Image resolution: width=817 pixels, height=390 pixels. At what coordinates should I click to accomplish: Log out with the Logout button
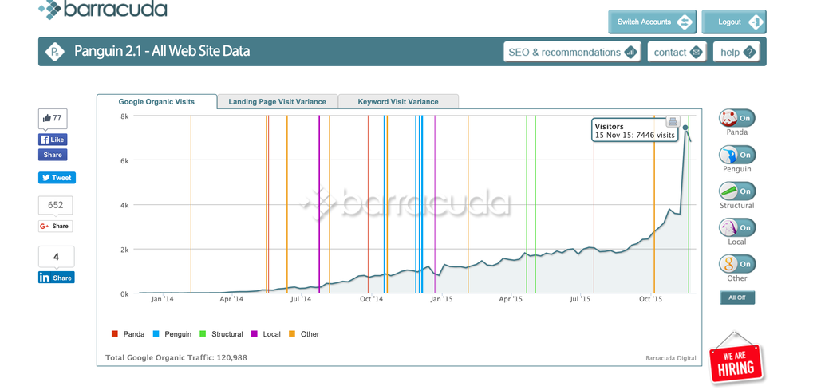pos(734,22)
